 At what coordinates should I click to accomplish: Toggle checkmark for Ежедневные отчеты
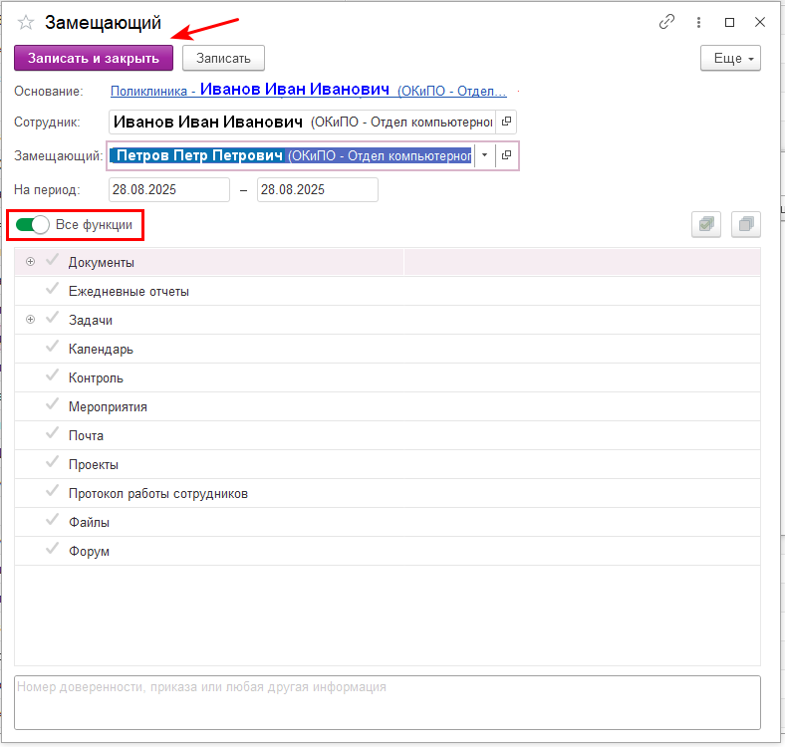click(x=52, y=291)
